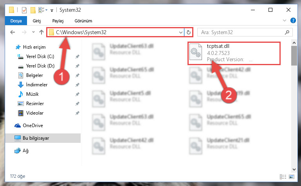This screenshot has width=301, height=186.
Task: Click the back navigation arrow
Action: click(x=13, y=32)
